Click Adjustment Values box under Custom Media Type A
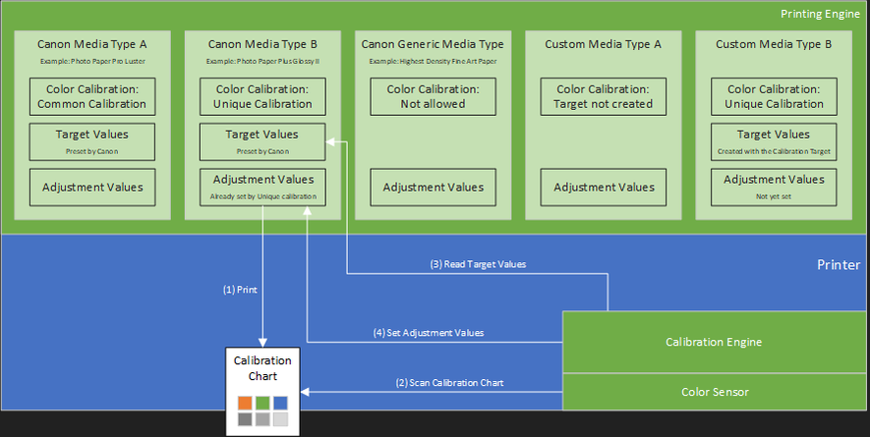Image resolution: width=870 pixels, height=437 pixels. [604, 188]
